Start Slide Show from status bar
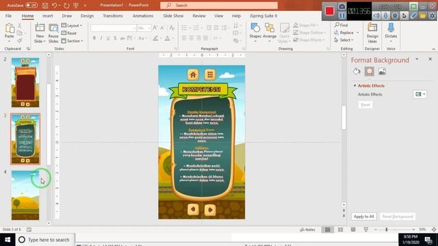This screenshot has width=438, height=246. click(366, 230)
